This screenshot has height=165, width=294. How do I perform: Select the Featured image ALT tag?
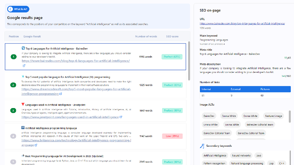pyautogui.click(x=273, y=116)
